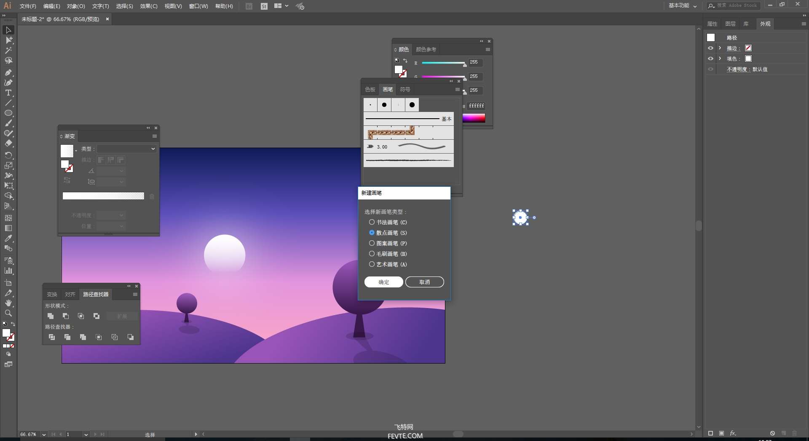
Task: Select the Gradient tool in the toolbar
Action: click(8, 228)
